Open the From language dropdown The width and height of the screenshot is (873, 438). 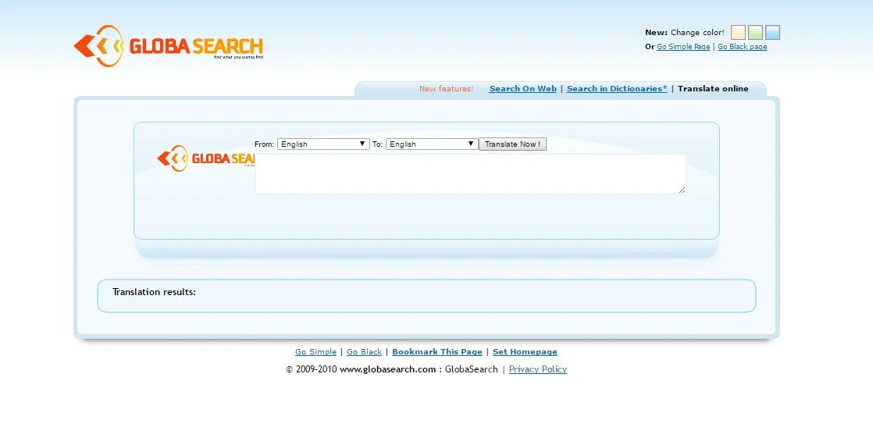(323, 144)
